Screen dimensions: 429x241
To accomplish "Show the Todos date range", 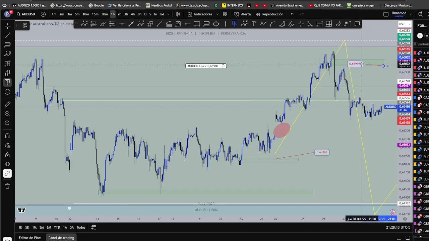I will click(x=81, y=228).
